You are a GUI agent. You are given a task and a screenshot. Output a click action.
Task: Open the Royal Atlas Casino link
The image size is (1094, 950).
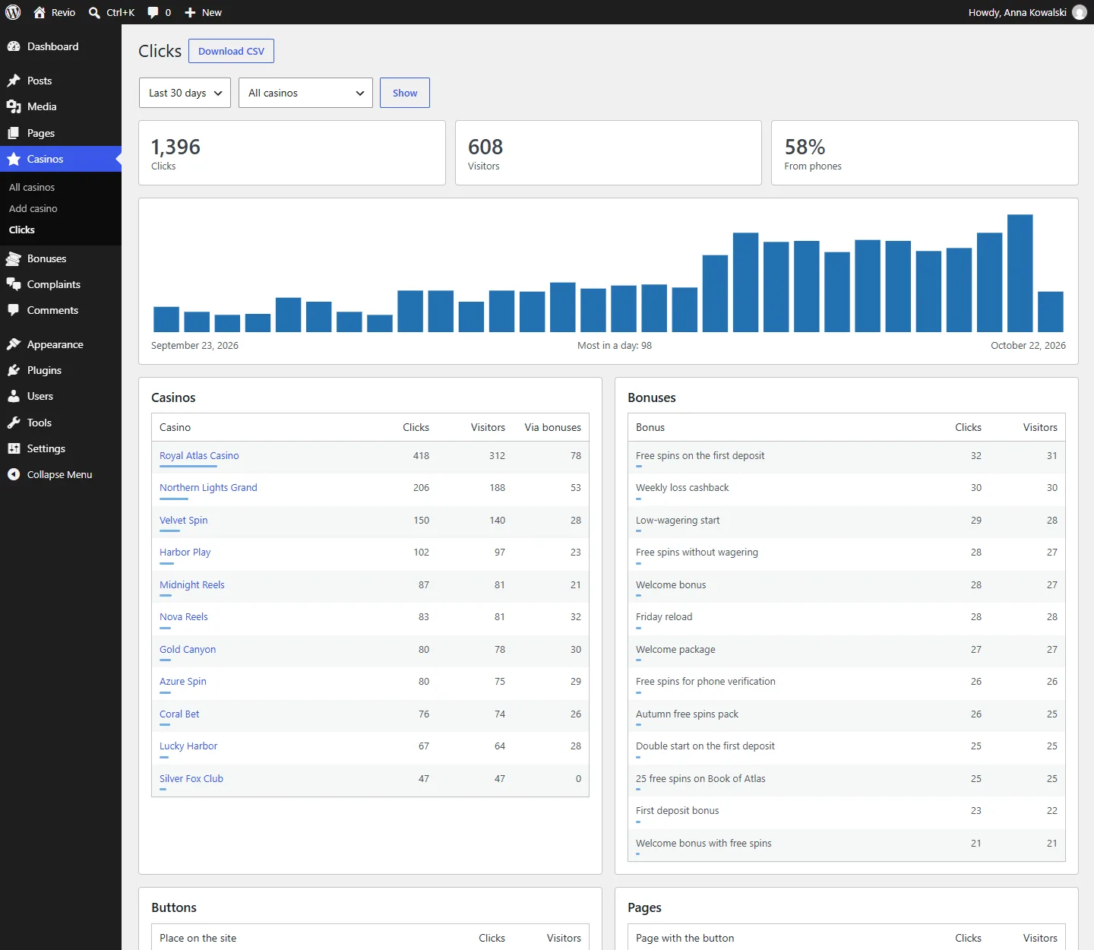pyautogui.click(x=199, y=455)
